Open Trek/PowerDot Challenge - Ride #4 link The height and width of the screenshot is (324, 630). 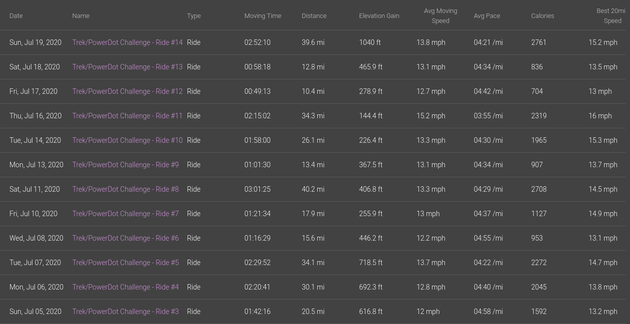click(x=125, y=287)
